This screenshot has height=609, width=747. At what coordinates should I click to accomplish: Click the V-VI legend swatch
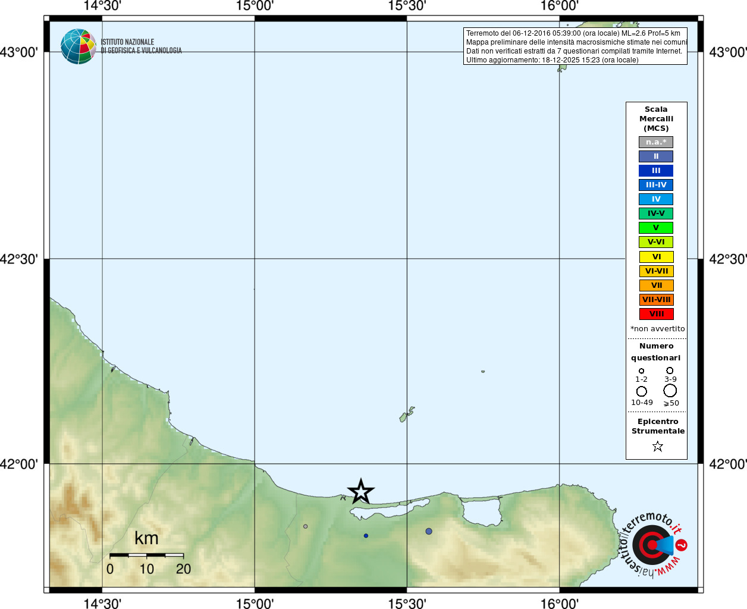(656, 242)
